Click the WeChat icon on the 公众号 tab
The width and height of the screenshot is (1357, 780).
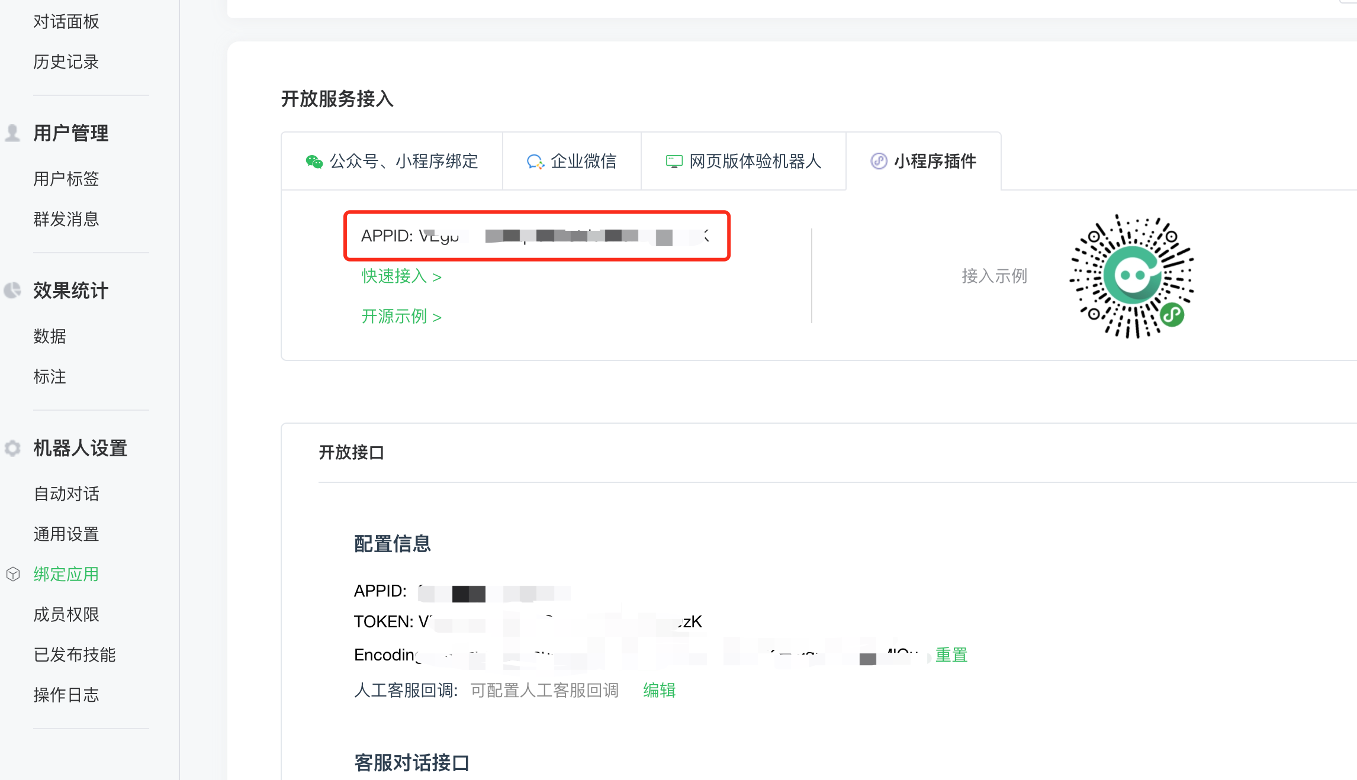click(x=314, y=161)
